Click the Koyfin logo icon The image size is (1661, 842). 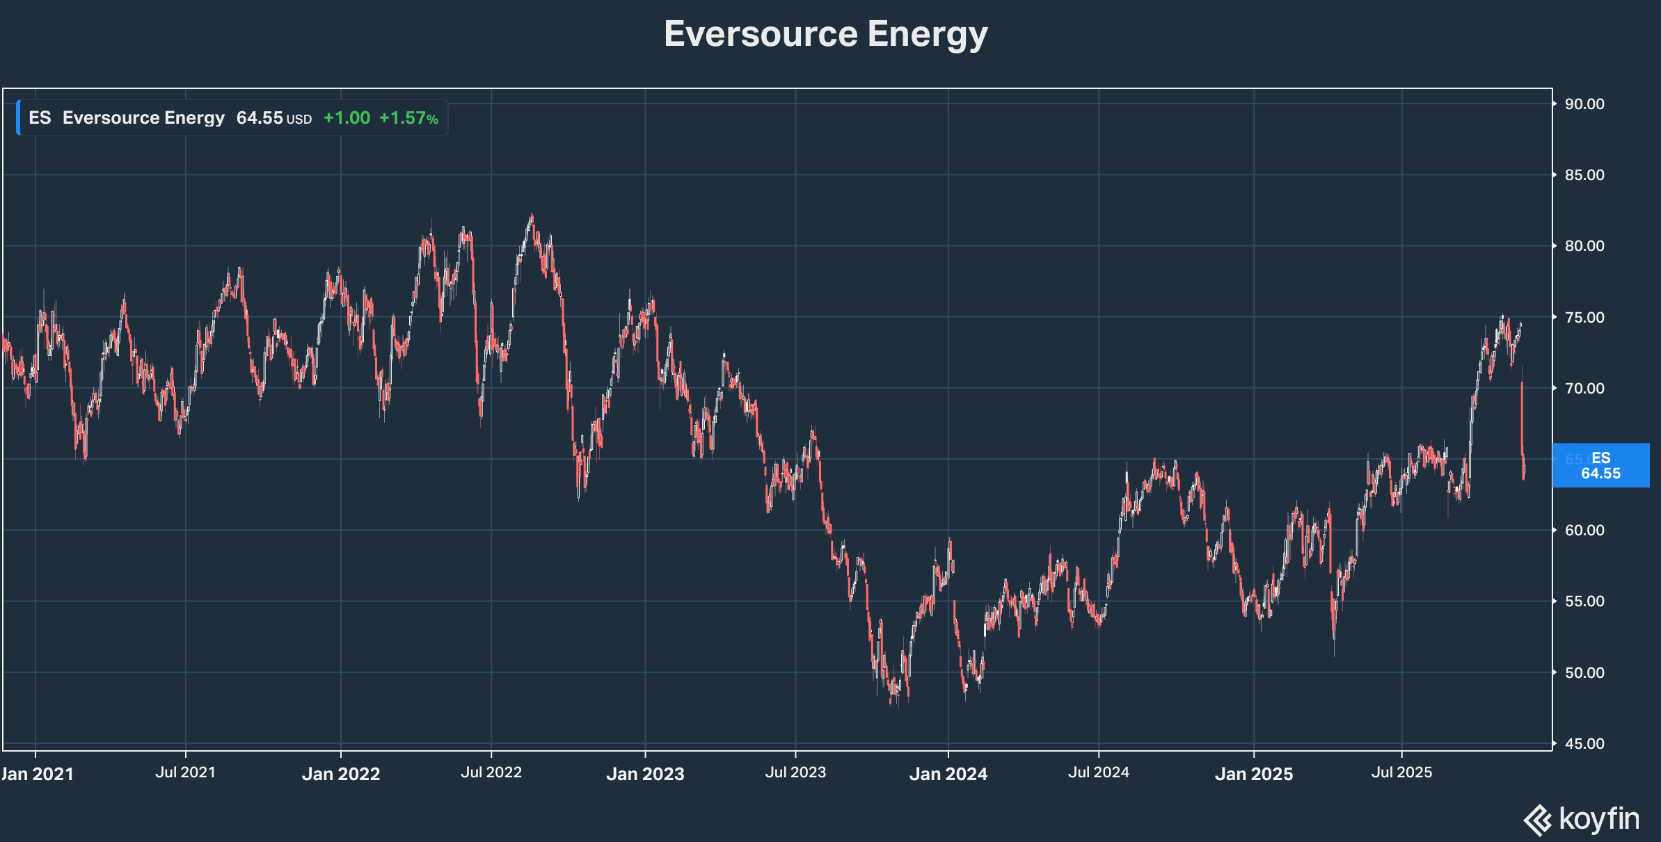coord(1537,820)
